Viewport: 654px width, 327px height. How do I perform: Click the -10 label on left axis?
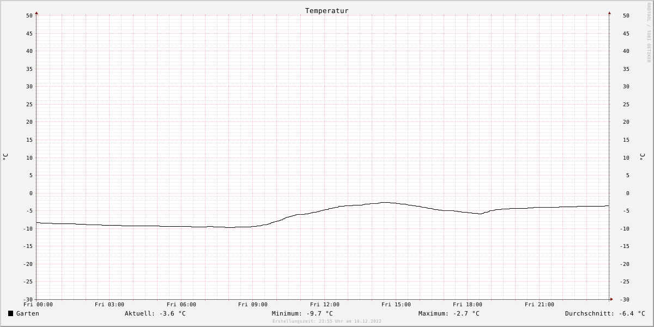tap(28, 229)
